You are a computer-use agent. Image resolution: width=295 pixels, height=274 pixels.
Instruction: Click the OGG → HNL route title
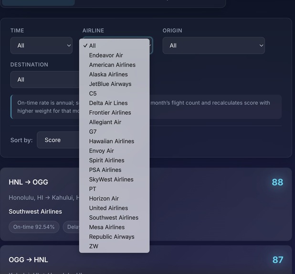tap(29, 260)
